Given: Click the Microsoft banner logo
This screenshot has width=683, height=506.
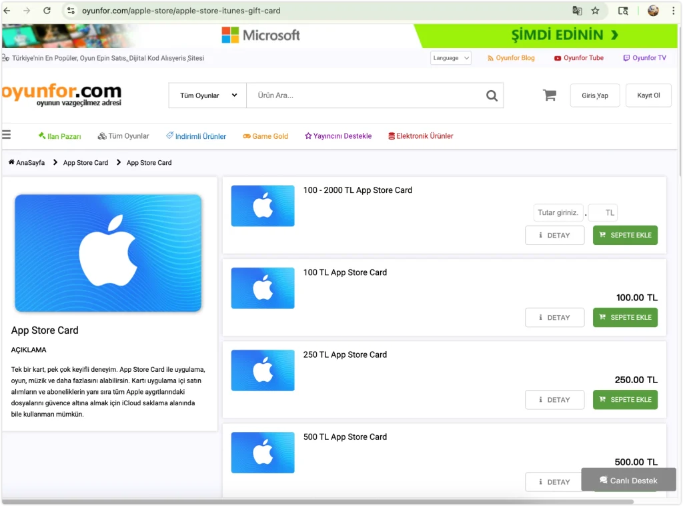Looking at the screenshot, I should pos(261,35).
